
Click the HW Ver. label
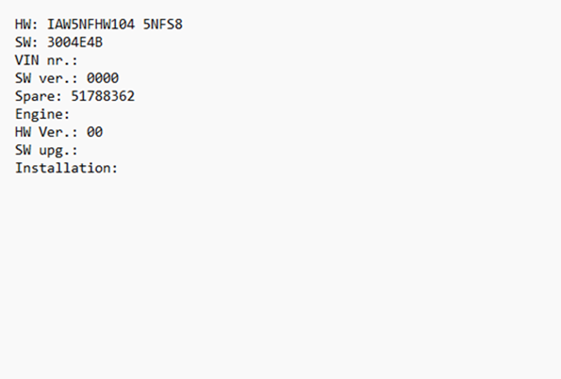46,132
